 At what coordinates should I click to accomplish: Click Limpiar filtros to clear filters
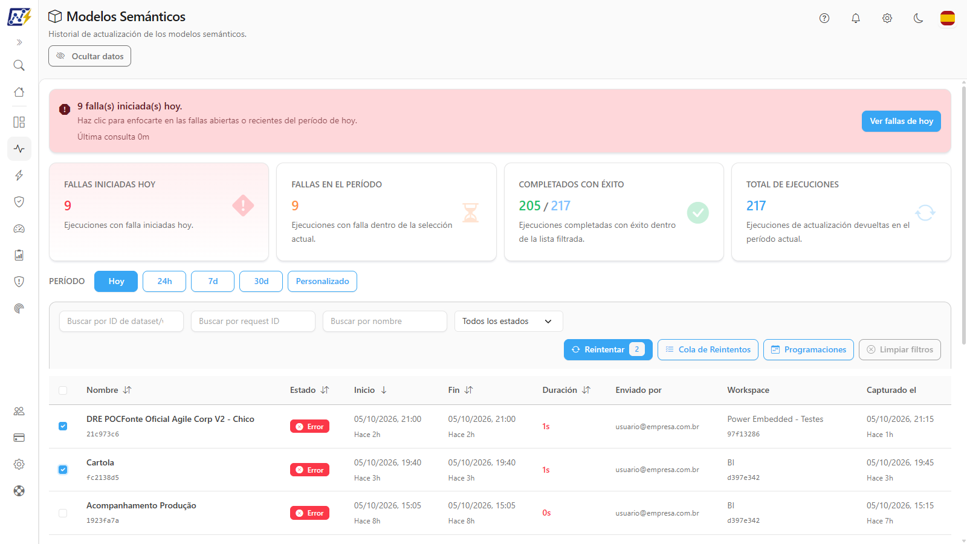(900, 350)
